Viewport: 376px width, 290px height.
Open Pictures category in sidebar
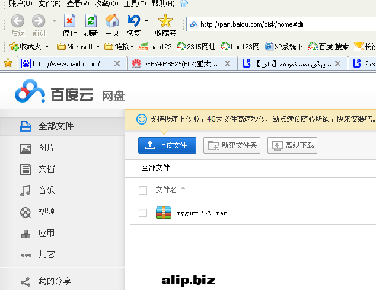click(46, 148)
